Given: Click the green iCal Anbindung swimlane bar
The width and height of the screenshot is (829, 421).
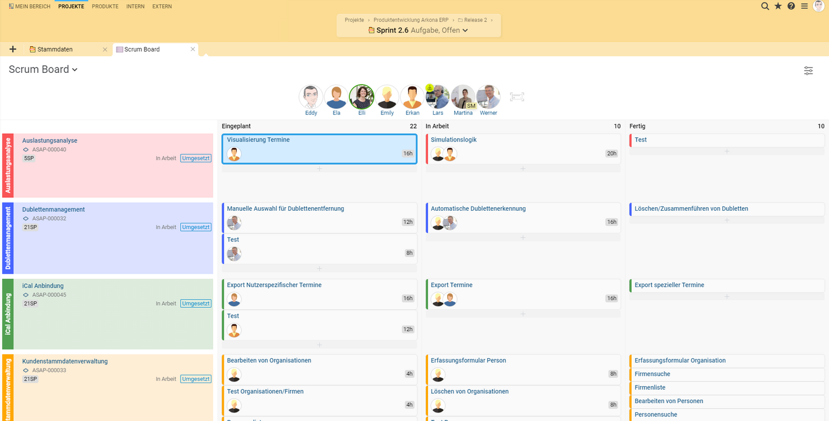Looking at the screenshot, I should pyautogui.click(x=8, y=314).
